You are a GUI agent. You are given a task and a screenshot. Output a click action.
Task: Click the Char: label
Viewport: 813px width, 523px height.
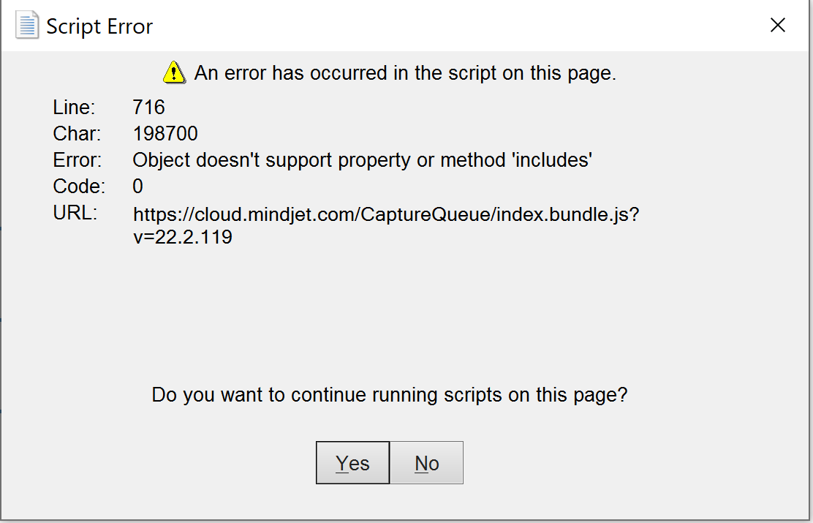[77, 134]
